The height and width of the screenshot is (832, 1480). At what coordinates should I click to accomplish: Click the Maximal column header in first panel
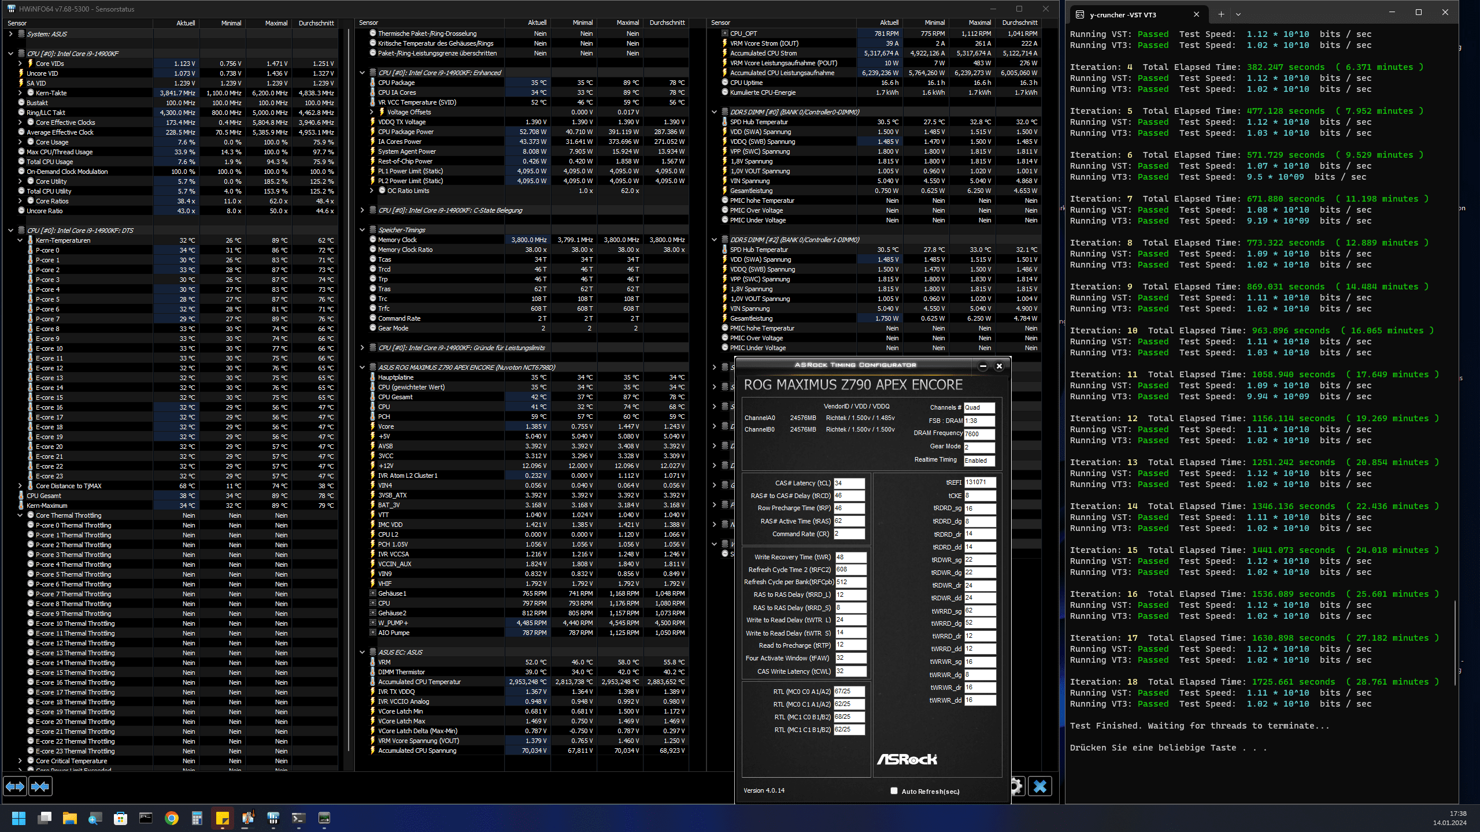pyautogui.click(x=276, y=23)
